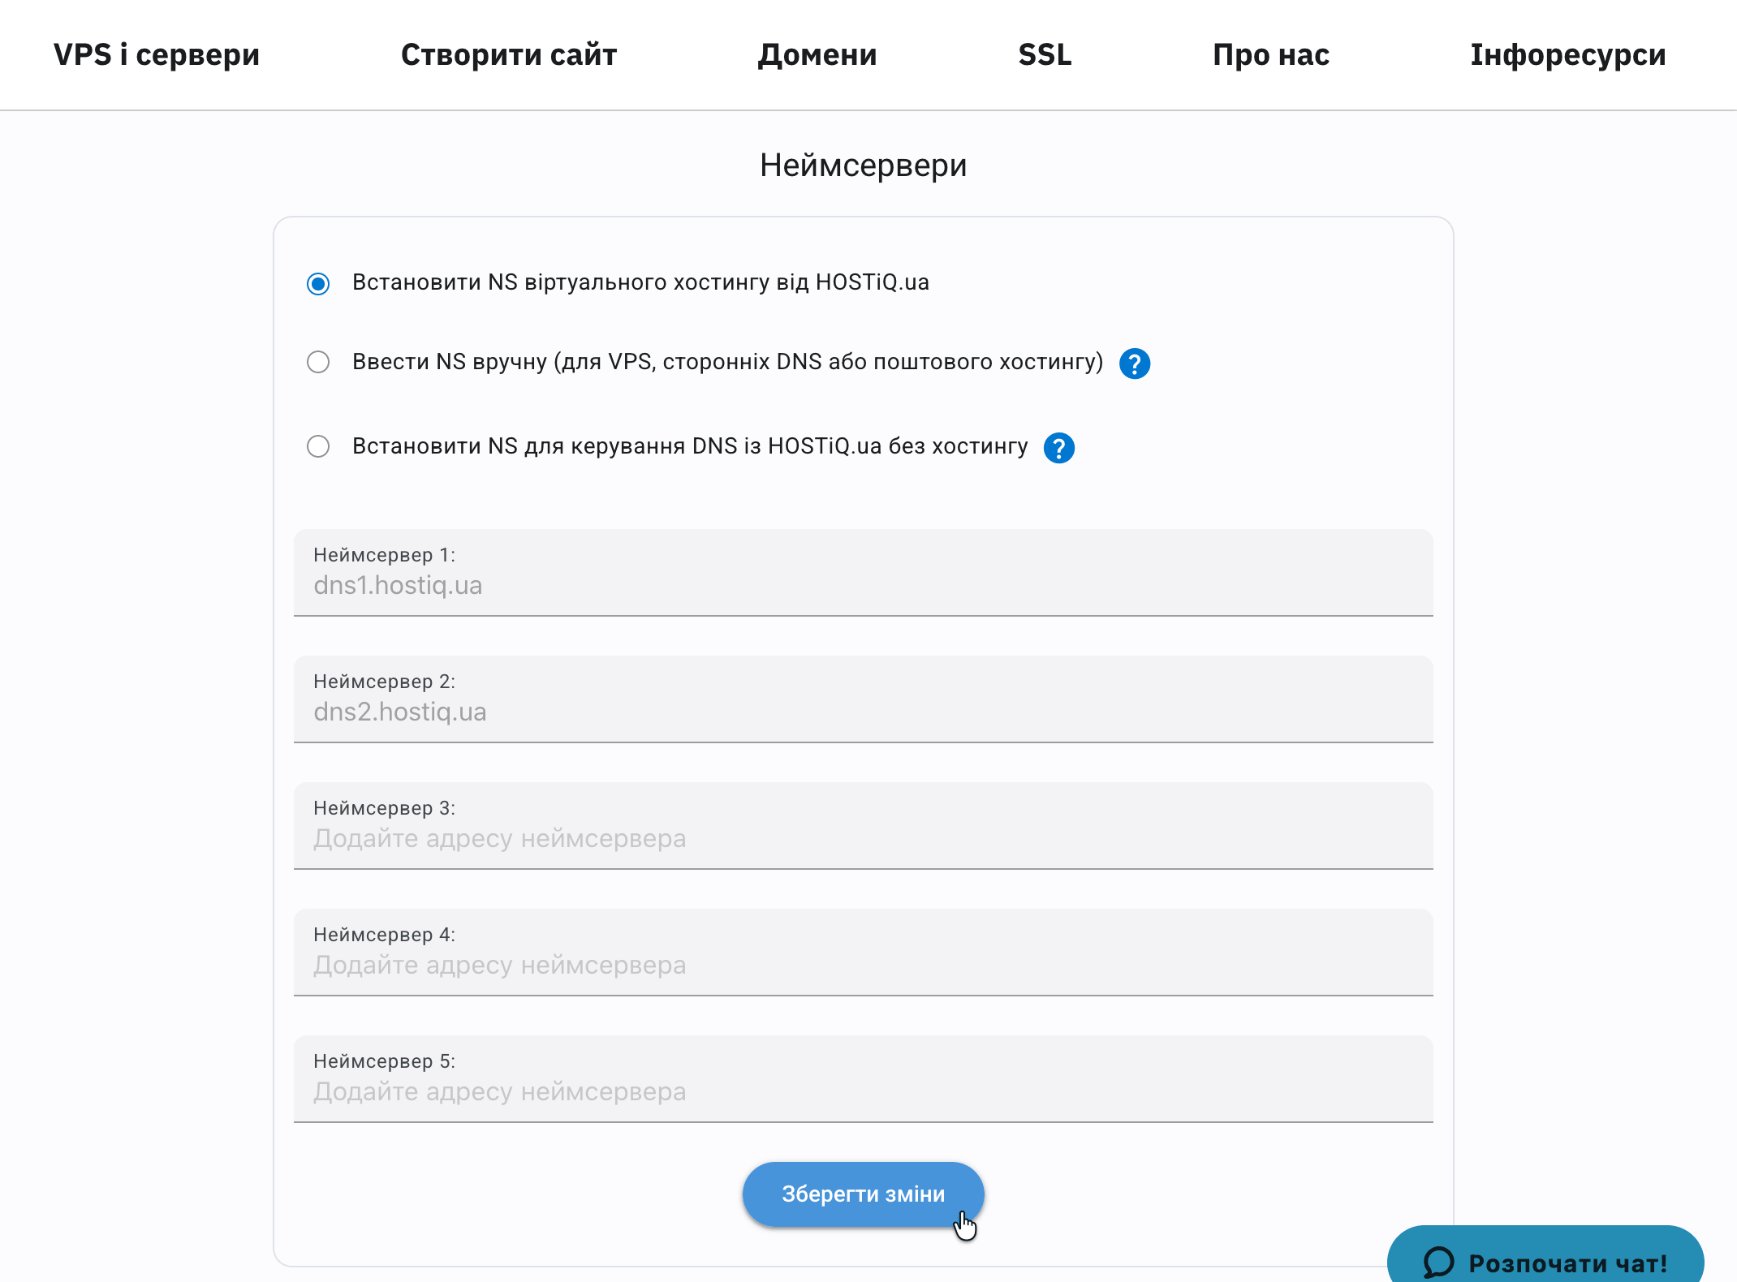
Task: Open the SSL menu
Action: point(1045,54)
